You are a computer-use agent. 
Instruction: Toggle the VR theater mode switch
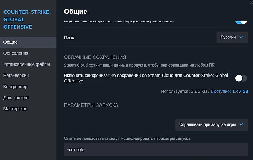(x=241, y=22)
